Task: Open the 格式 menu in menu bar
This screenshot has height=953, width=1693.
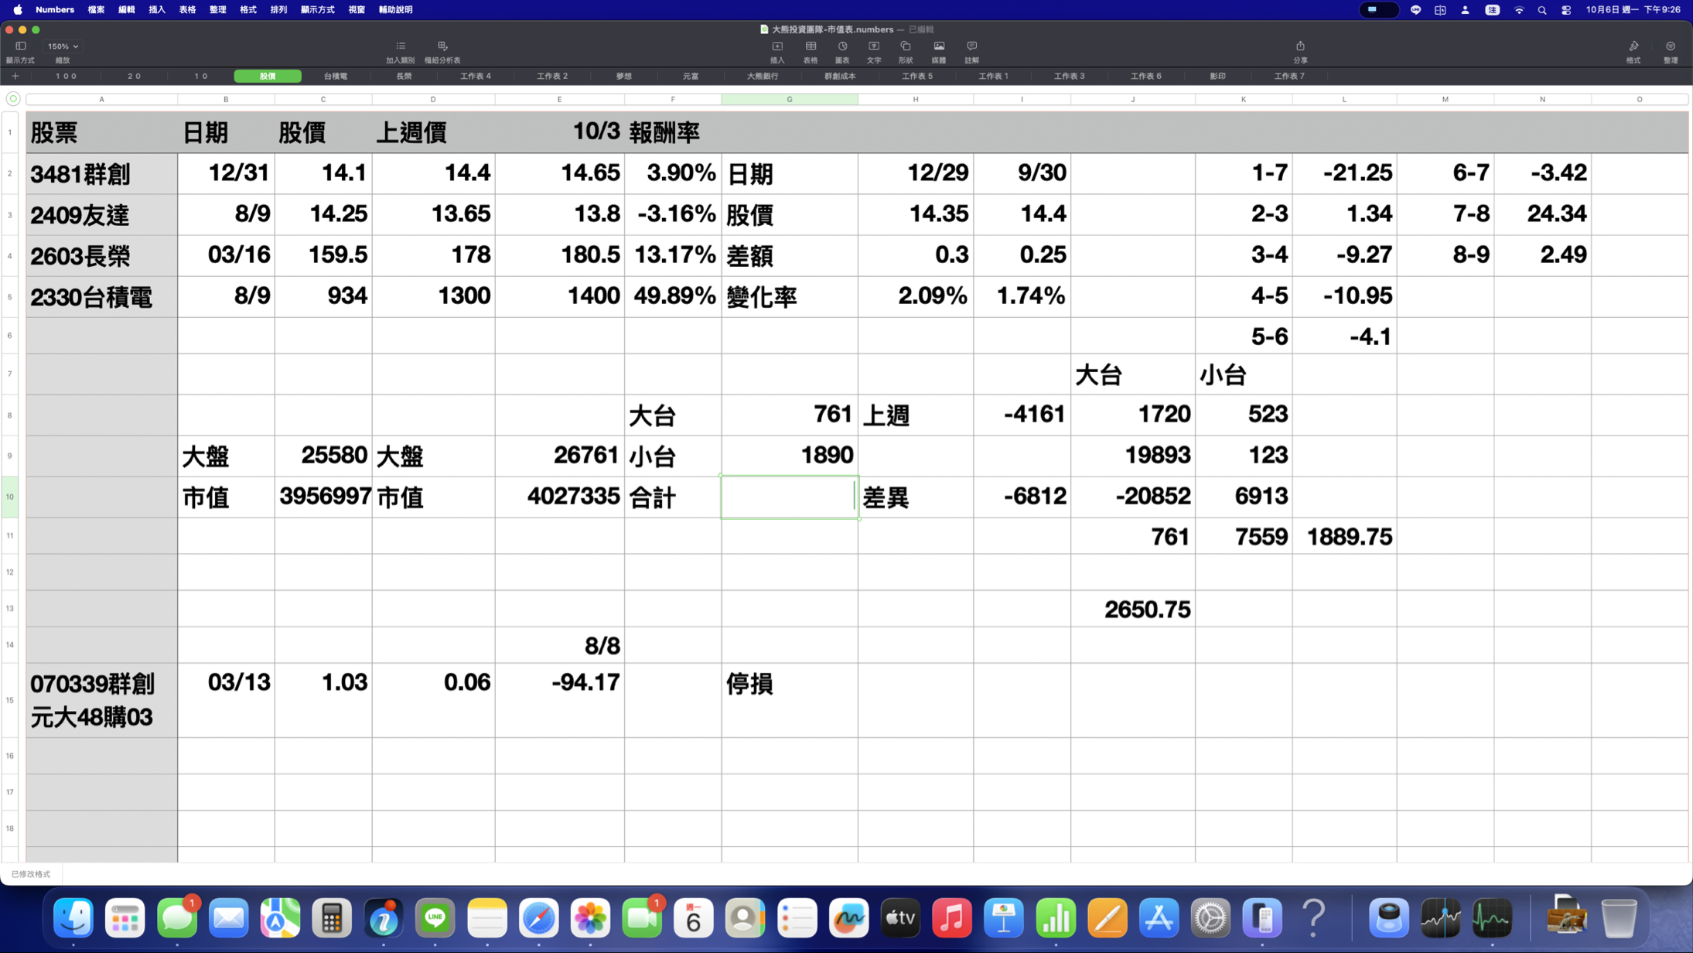Action: point(247,10)
